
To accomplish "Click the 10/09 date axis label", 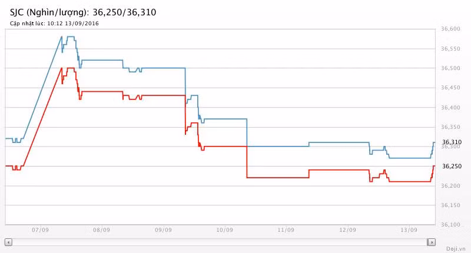I will click(225, 230).
